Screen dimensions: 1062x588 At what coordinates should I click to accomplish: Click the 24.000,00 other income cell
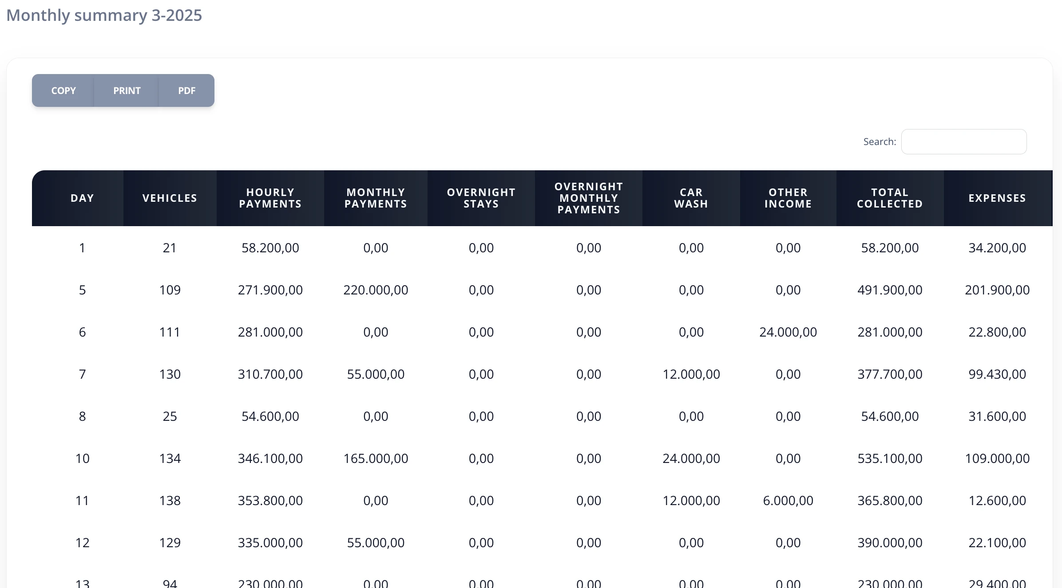coord(788,332)
